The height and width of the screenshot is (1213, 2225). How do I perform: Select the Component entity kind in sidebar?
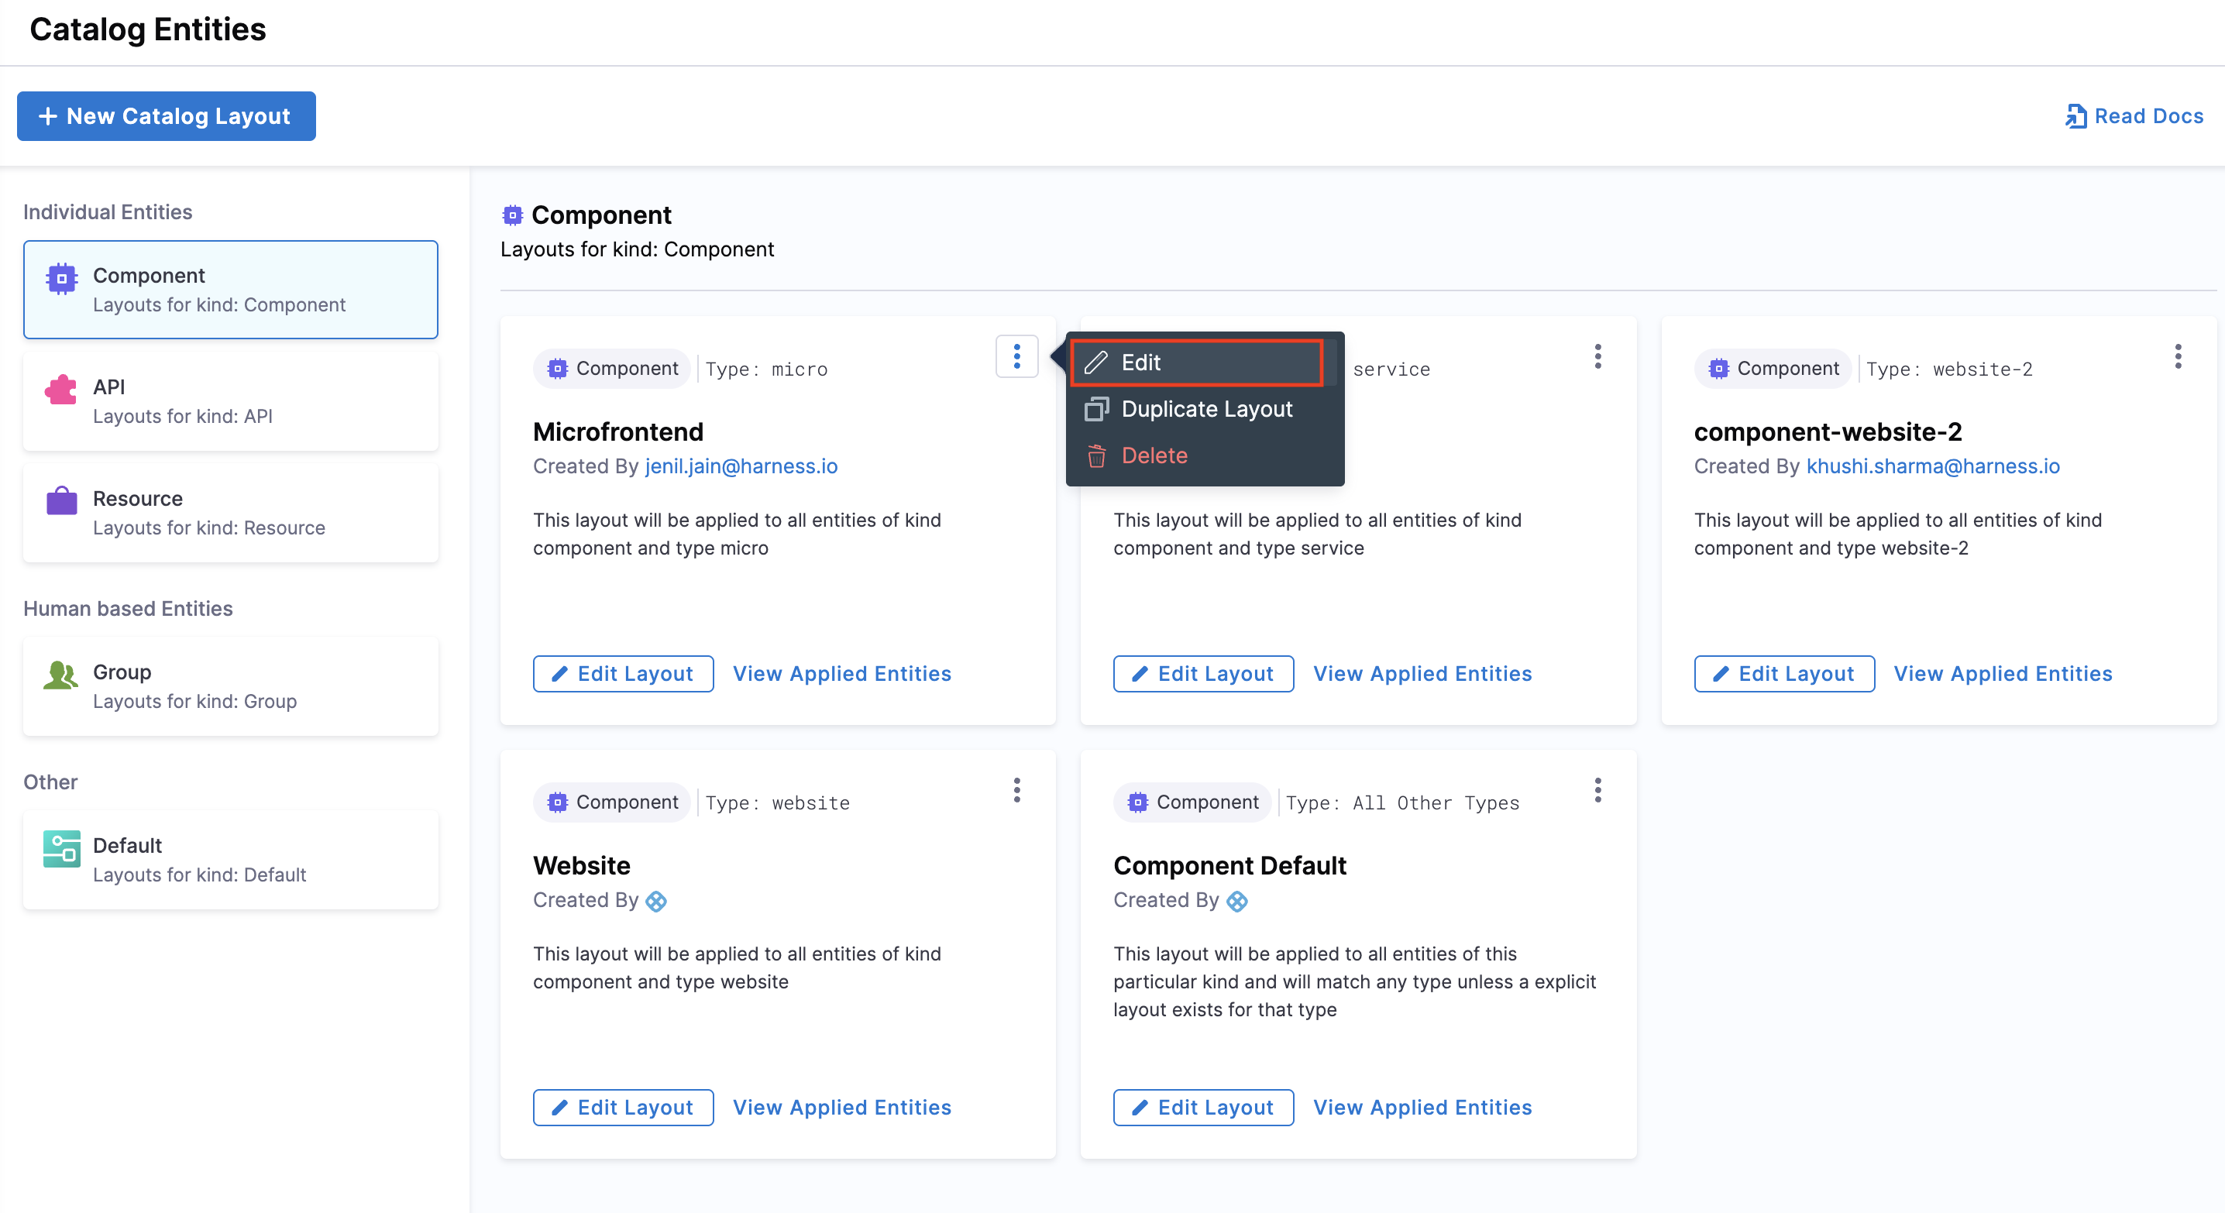pos(230,289)
